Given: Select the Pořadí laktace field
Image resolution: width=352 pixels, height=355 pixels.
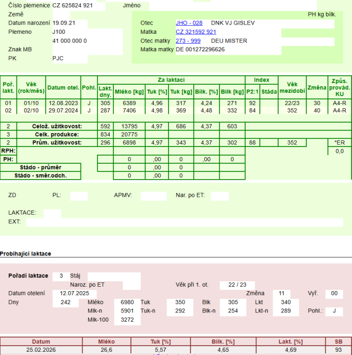Looking at the screenshot, I should coord(61,276).
